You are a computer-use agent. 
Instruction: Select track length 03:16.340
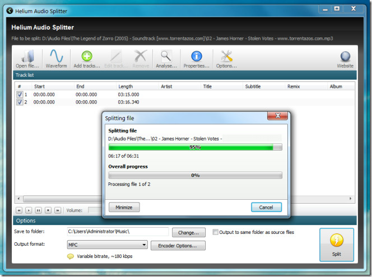(128, 102)
